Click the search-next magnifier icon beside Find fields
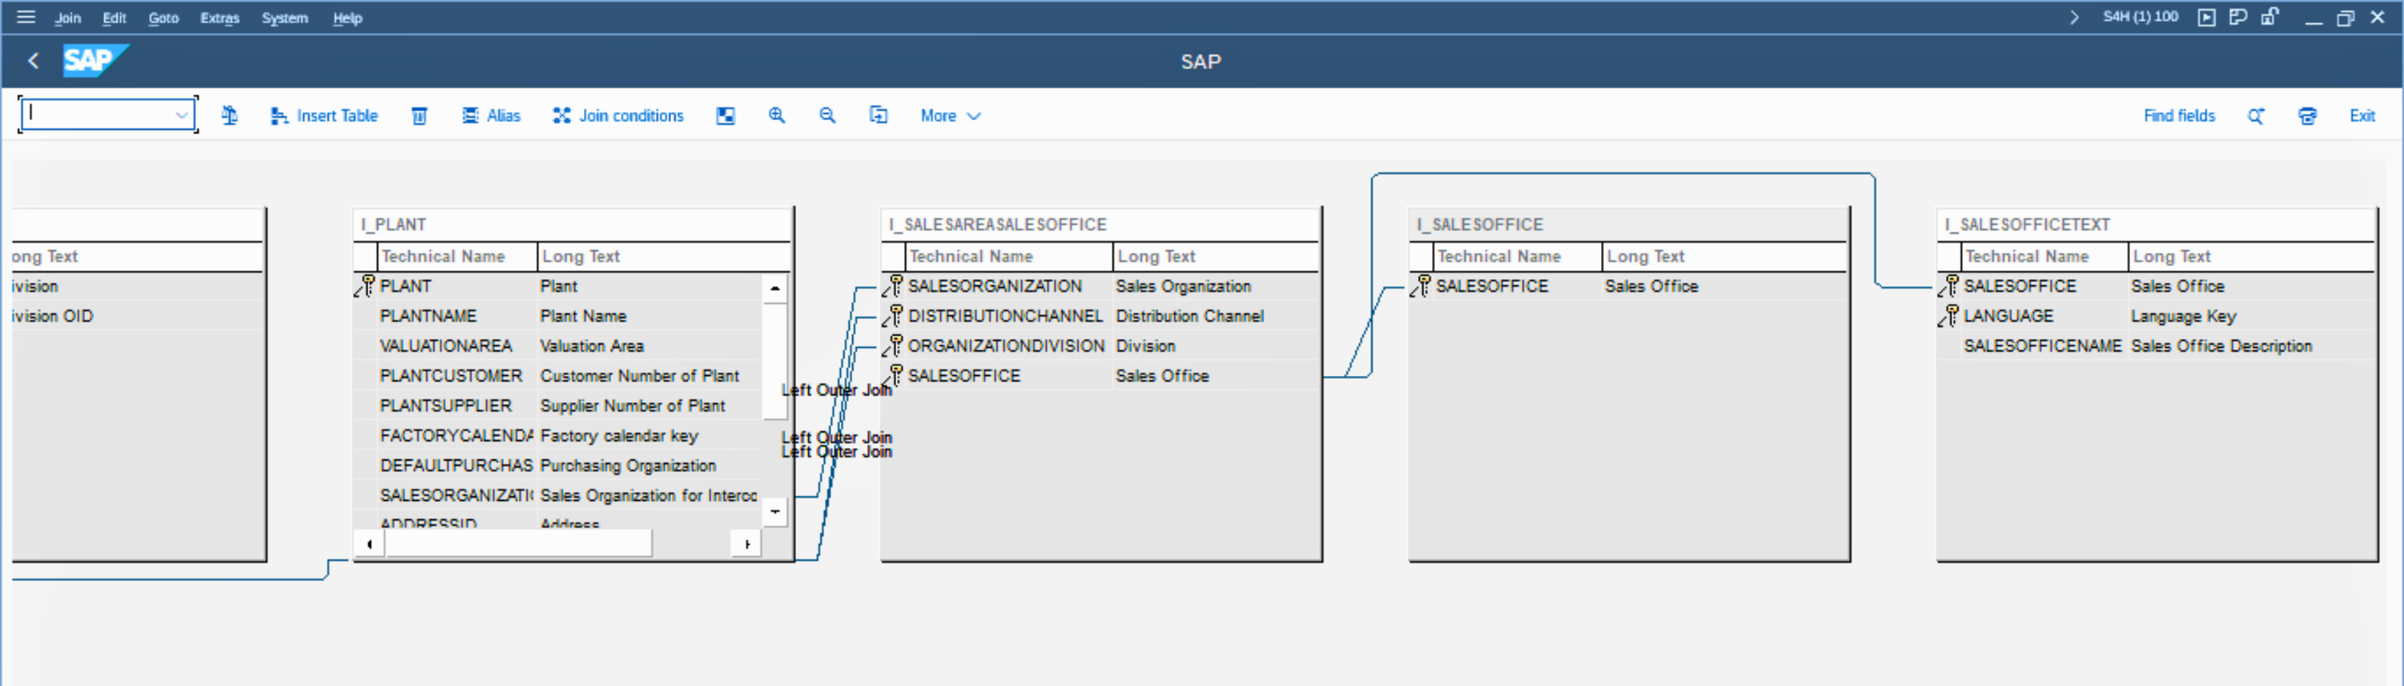2404x686 pixels. tap(2256, 115)
